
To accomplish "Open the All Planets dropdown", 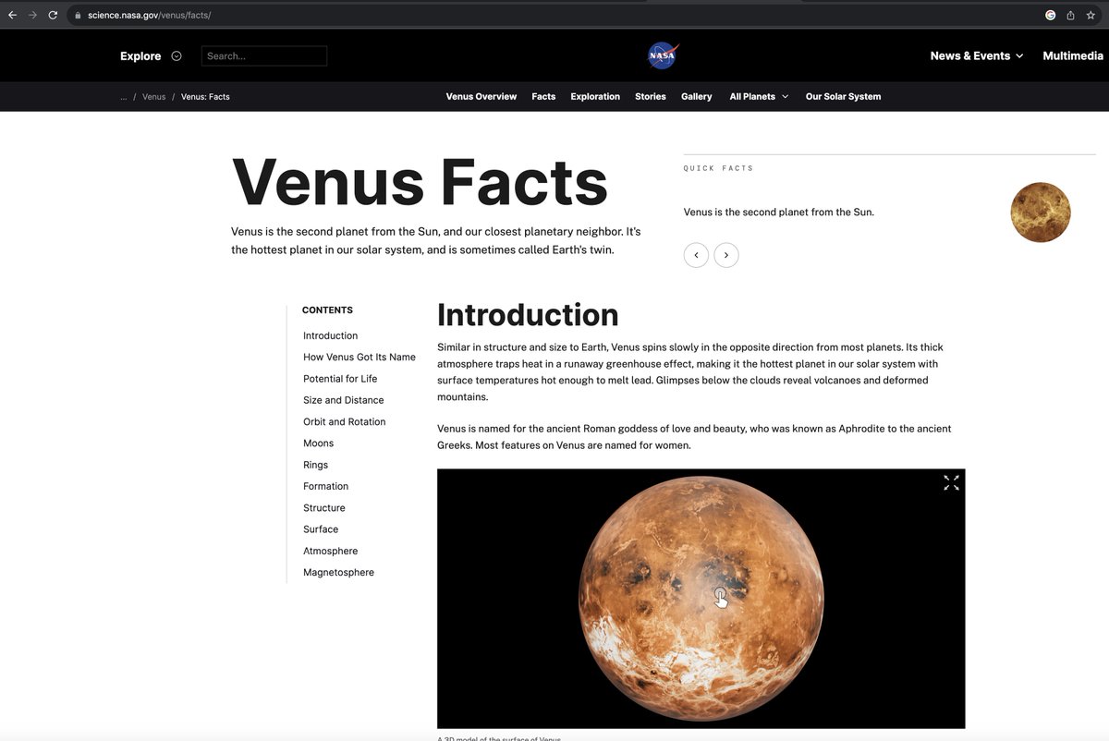I will point(759,97).
